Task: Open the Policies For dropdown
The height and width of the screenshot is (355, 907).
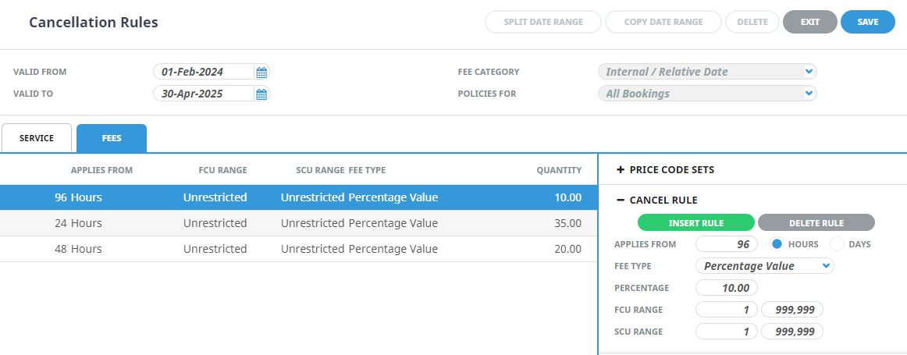Action: (x=707, y=93)
